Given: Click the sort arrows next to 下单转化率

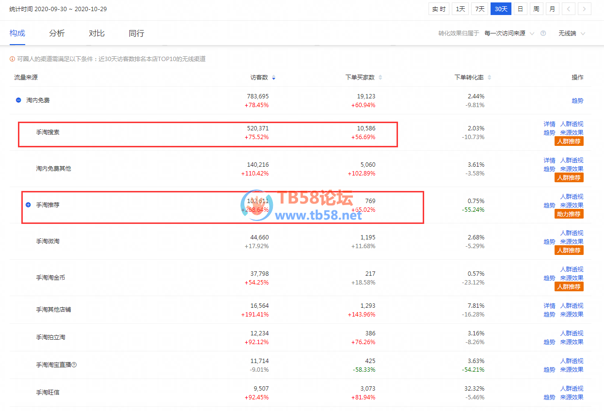Looking at the screenshot, I should [x=489, y=78].
